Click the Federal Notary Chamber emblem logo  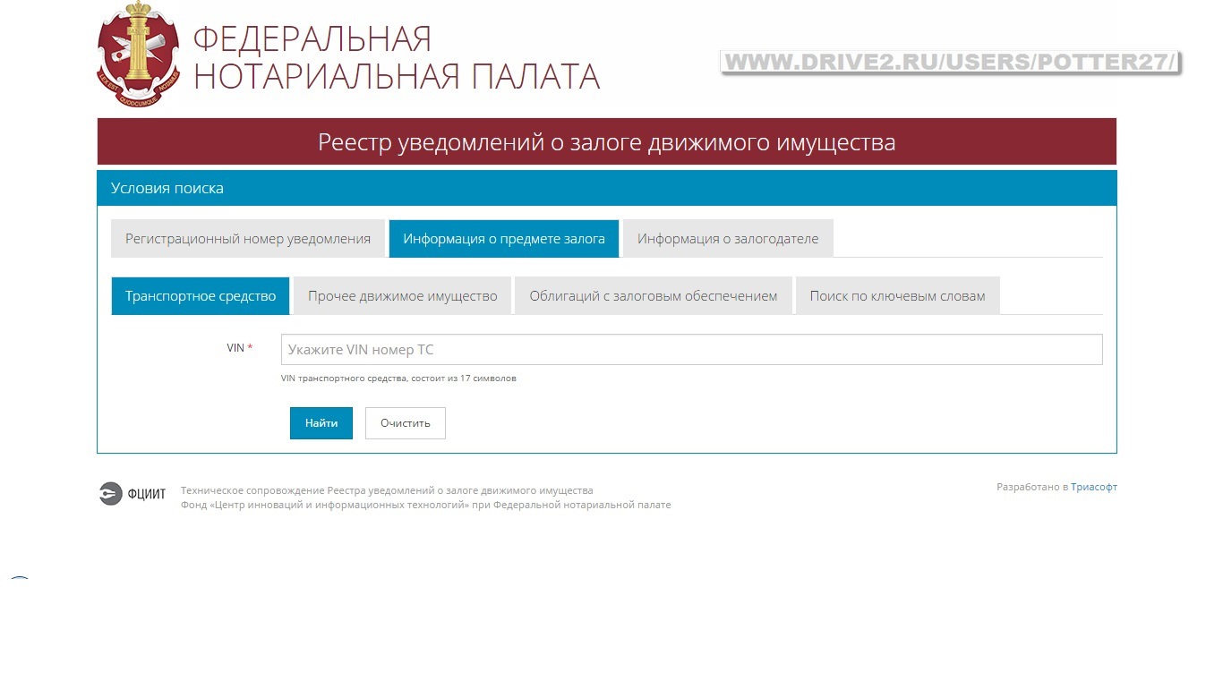(x=138, y=55)
